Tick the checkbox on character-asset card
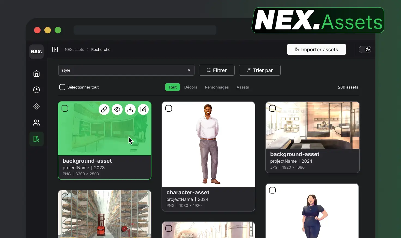The width and height of the screenshot is (401, 238). 169,108
